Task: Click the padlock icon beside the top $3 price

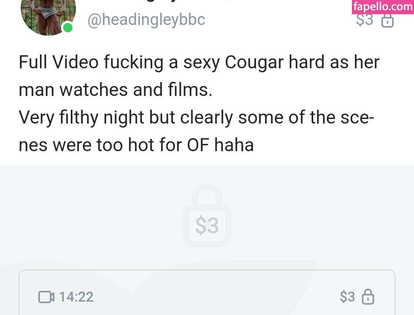Action: click(387, 21)
